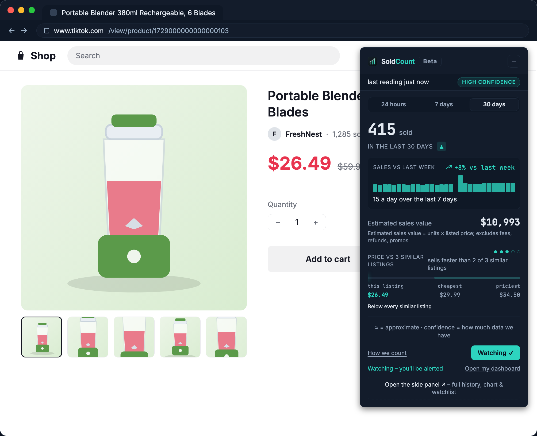Select the 30 days tab
537x436 pixels.
tap(494, 104)
